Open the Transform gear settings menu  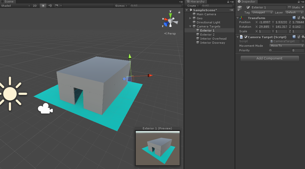point(303,18)
